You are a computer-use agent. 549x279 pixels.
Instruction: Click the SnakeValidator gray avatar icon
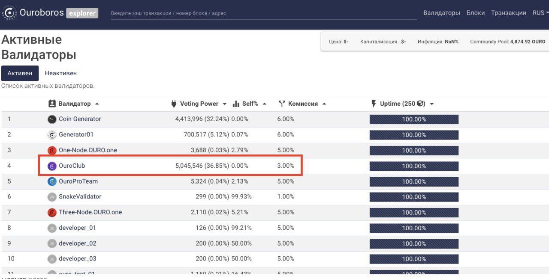point(52,197)
